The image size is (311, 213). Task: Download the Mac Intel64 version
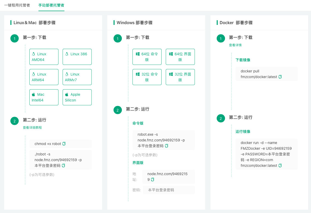click(x=44, y=97)
